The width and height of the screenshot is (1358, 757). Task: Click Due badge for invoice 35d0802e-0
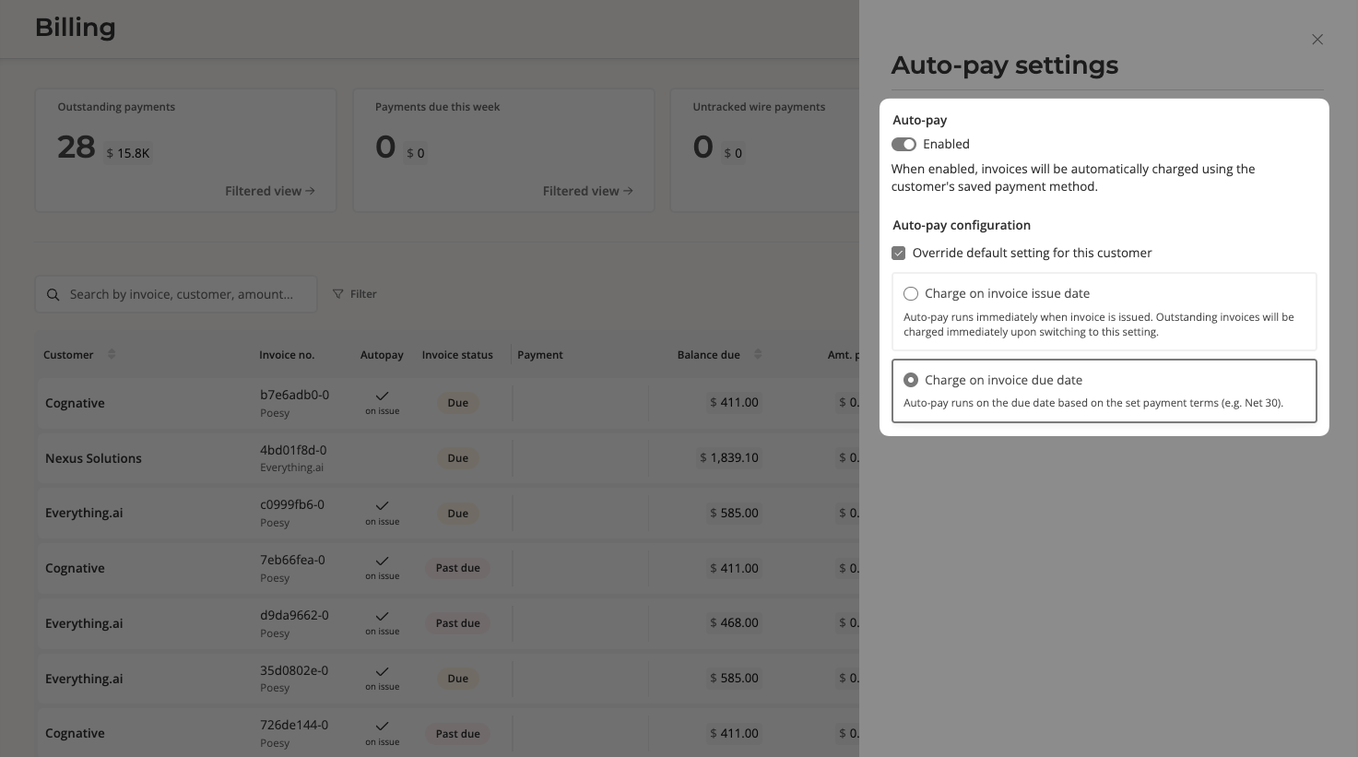click(458, 679)
